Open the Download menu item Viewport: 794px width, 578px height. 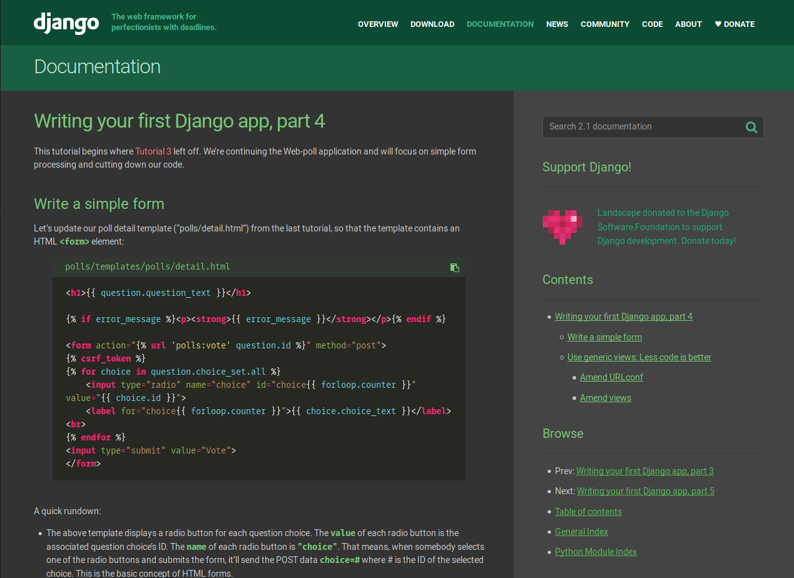[432, 24]
